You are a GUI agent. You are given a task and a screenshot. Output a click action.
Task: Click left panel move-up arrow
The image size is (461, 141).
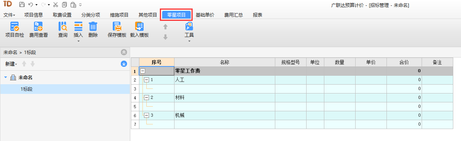tap(24, 64)
